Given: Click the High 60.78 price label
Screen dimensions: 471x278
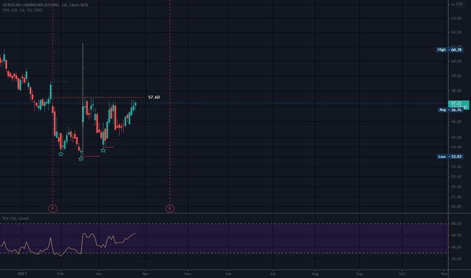Looking at the screenshot, I should click(449, 50).
